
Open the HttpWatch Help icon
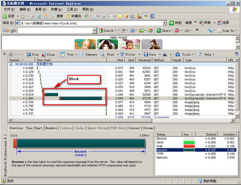click(200, 54)
